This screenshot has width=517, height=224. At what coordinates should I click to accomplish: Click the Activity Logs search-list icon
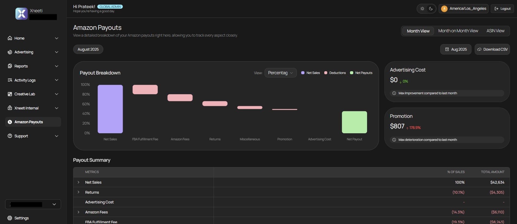tap(10, 80)
